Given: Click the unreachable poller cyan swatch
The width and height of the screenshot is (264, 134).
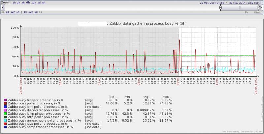Looking at the screenshot, I should 5,121.
